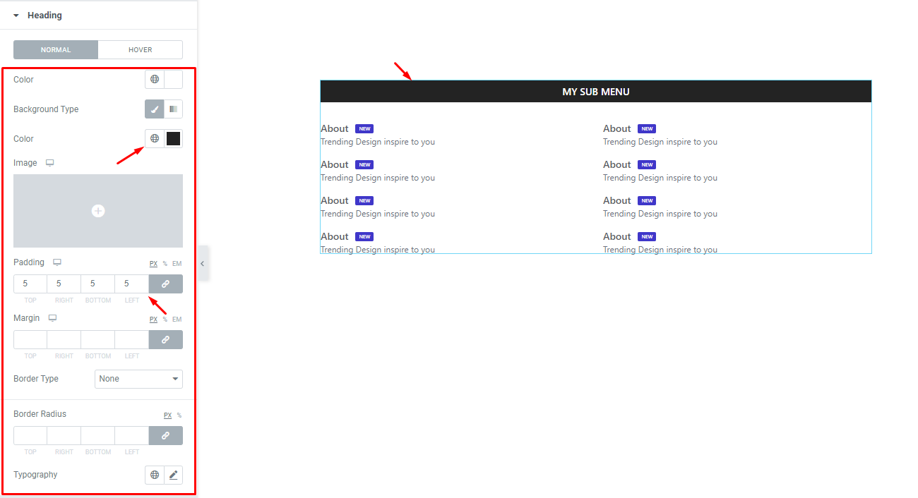Click the plus icon to choose an image
The height and width of the screenshot is (498, 918).
click(x=97, y=210)
